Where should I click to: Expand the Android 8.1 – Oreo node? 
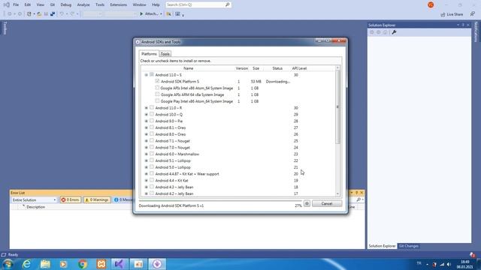click(x=147, y=127)
